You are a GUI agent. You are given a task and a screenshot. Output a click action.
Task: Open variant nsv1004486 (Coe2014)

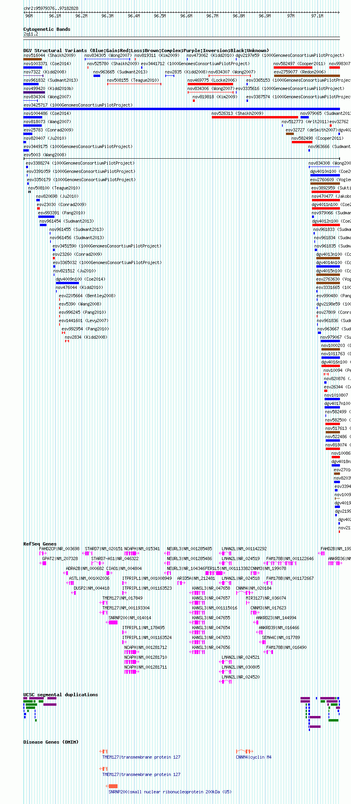pyautogui.click(x=47, y=113)
